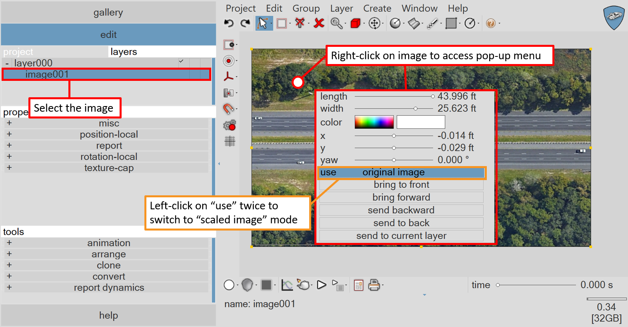This screenshot has width=628, height=327.
Task: Open the help panel at bottom
Action: pyautogui.click(x=108, y=315)
